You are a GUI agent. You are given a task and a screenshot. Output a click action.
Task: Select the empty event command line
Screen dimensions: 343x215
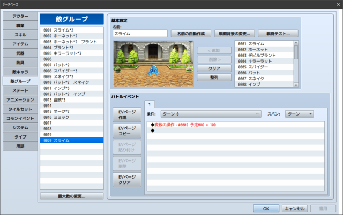click(236, 130)
